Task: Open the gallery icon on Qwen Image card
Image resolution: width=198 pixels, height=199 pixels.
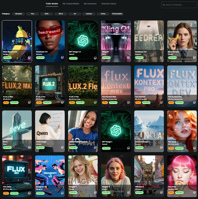Action: 62,147
